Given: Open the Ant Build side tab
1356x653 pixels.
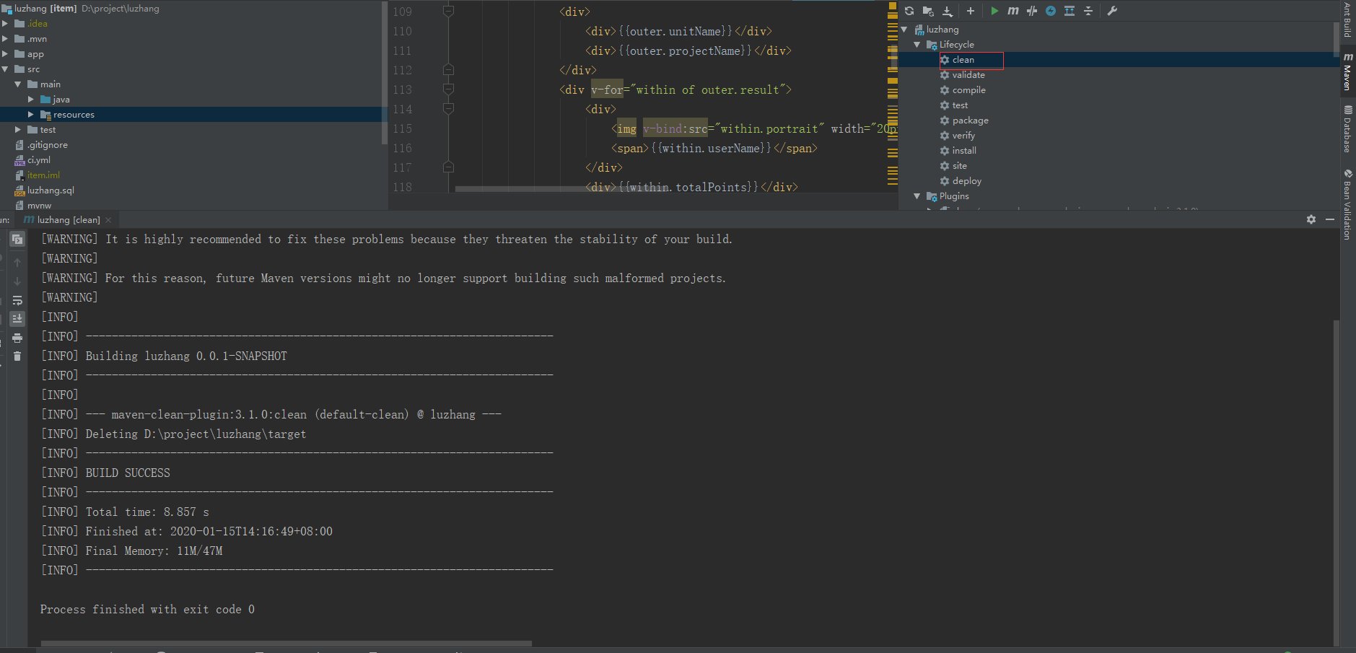Looking at the screenshot, I should point(1347,20).
